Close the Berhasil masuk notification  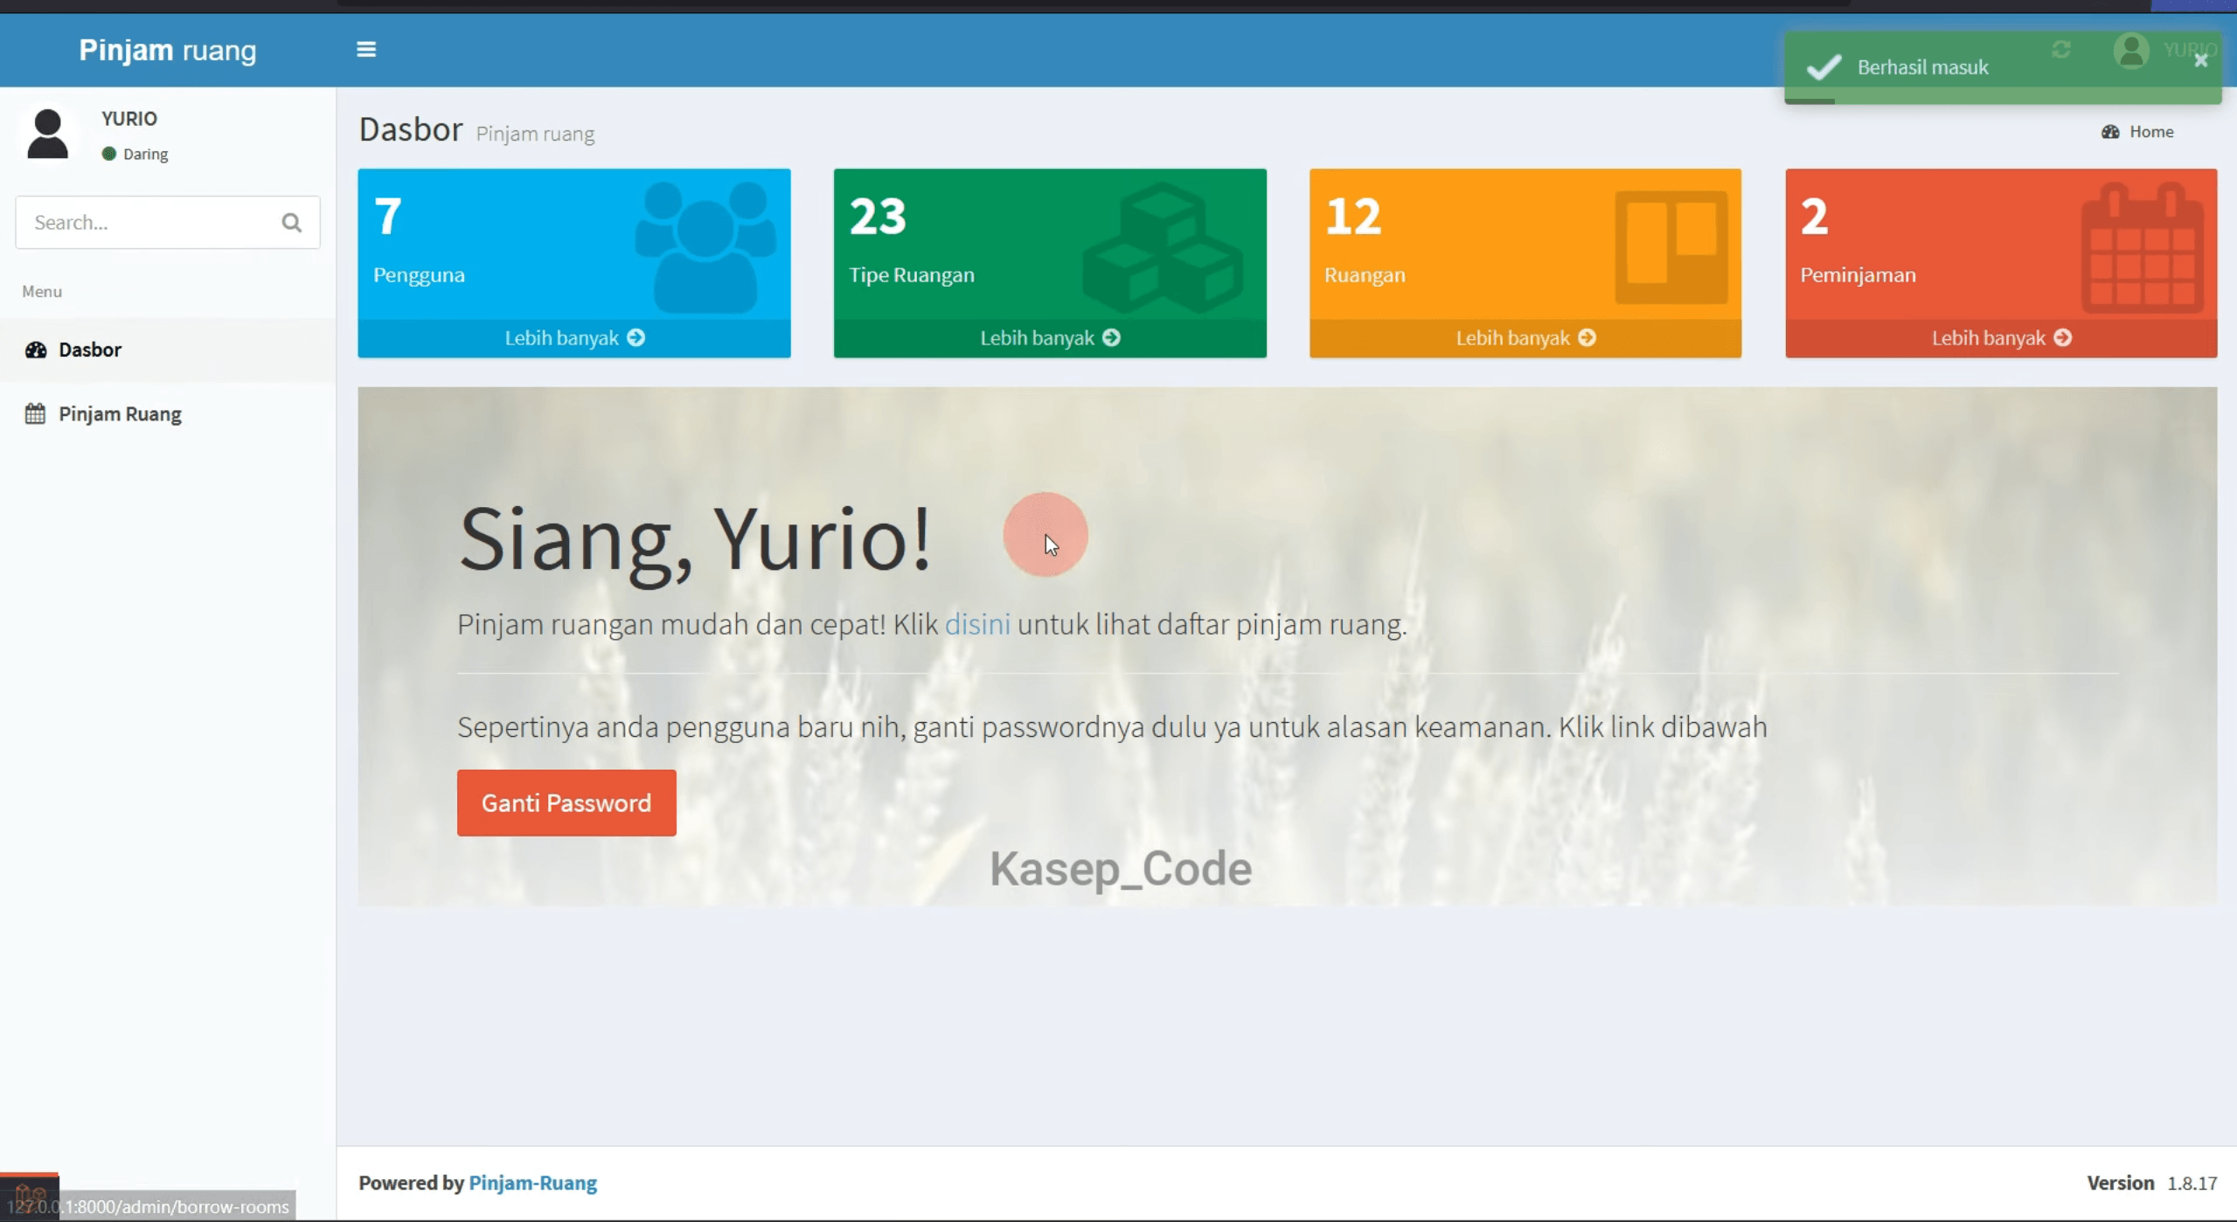(x=2201, y=60)
